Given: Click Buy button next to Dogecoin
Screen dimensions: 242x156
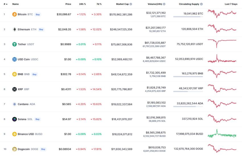Looking at the screenshot, I should pos(43,149).
